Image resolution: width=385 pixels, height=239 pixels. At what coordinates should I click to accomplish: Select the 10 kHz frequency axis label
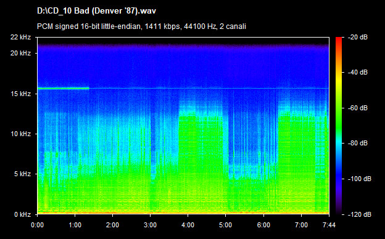20,134
